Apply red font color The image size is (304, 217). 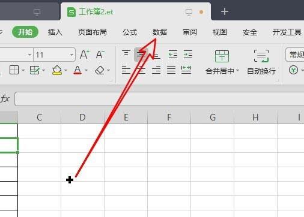78,70
